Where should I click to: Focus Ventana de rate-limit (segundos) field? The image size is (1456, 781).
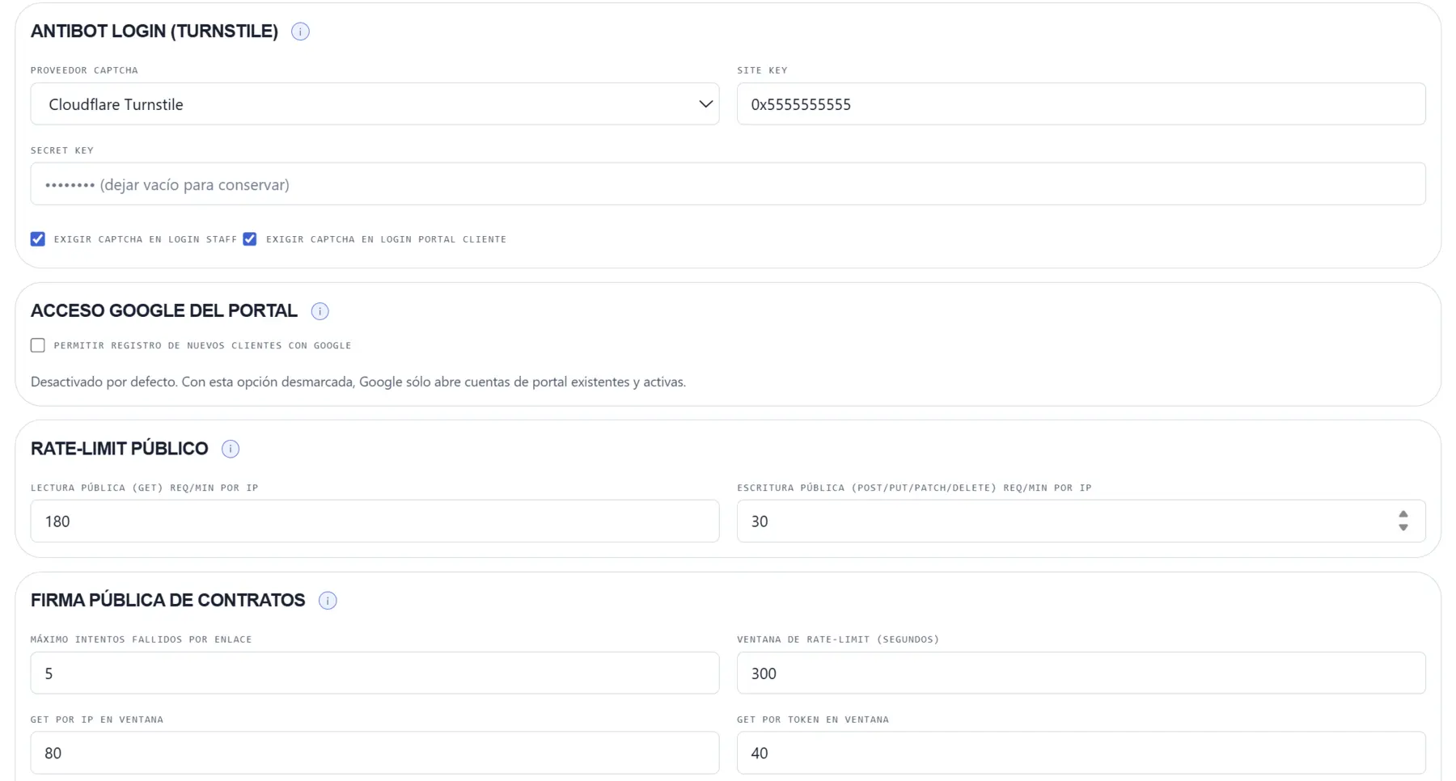[1081, 673]
